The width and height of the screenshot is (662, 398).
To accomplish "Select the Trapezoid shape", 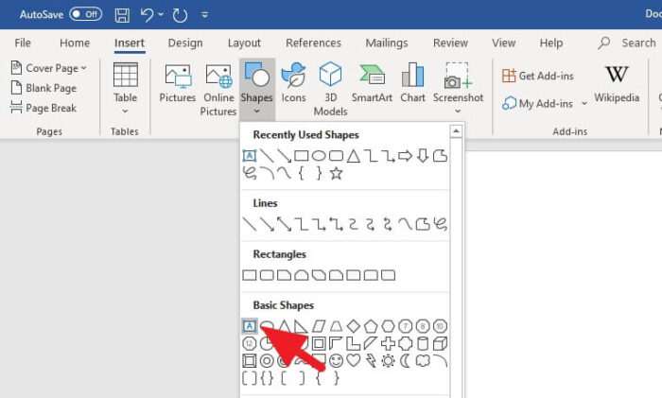I will click(336, 326).
